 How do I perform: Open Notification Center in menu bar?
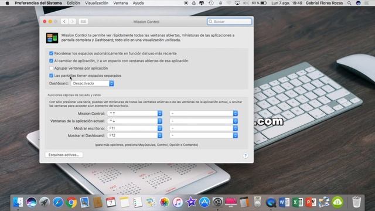coord(366,3)
